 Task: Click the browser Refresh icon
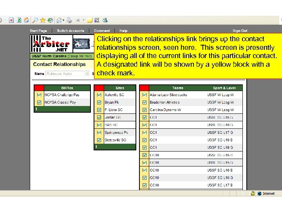point(19,20)
